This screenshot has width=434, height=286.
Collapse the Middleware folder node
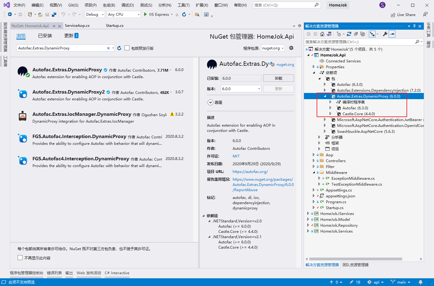314,172
